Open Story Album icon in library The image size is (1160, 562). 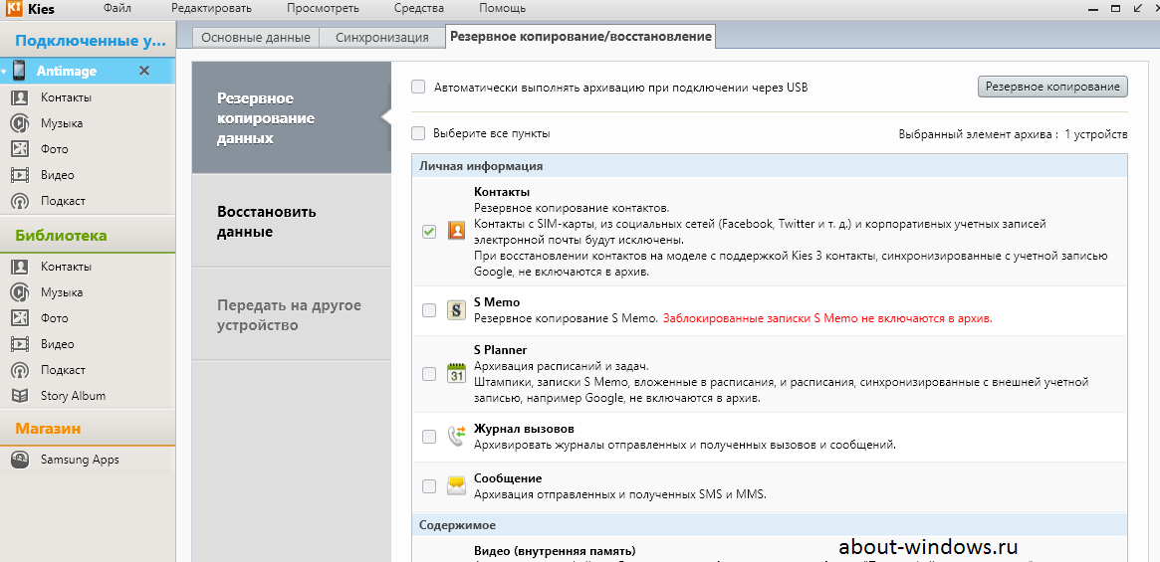[x=20, y=396]
